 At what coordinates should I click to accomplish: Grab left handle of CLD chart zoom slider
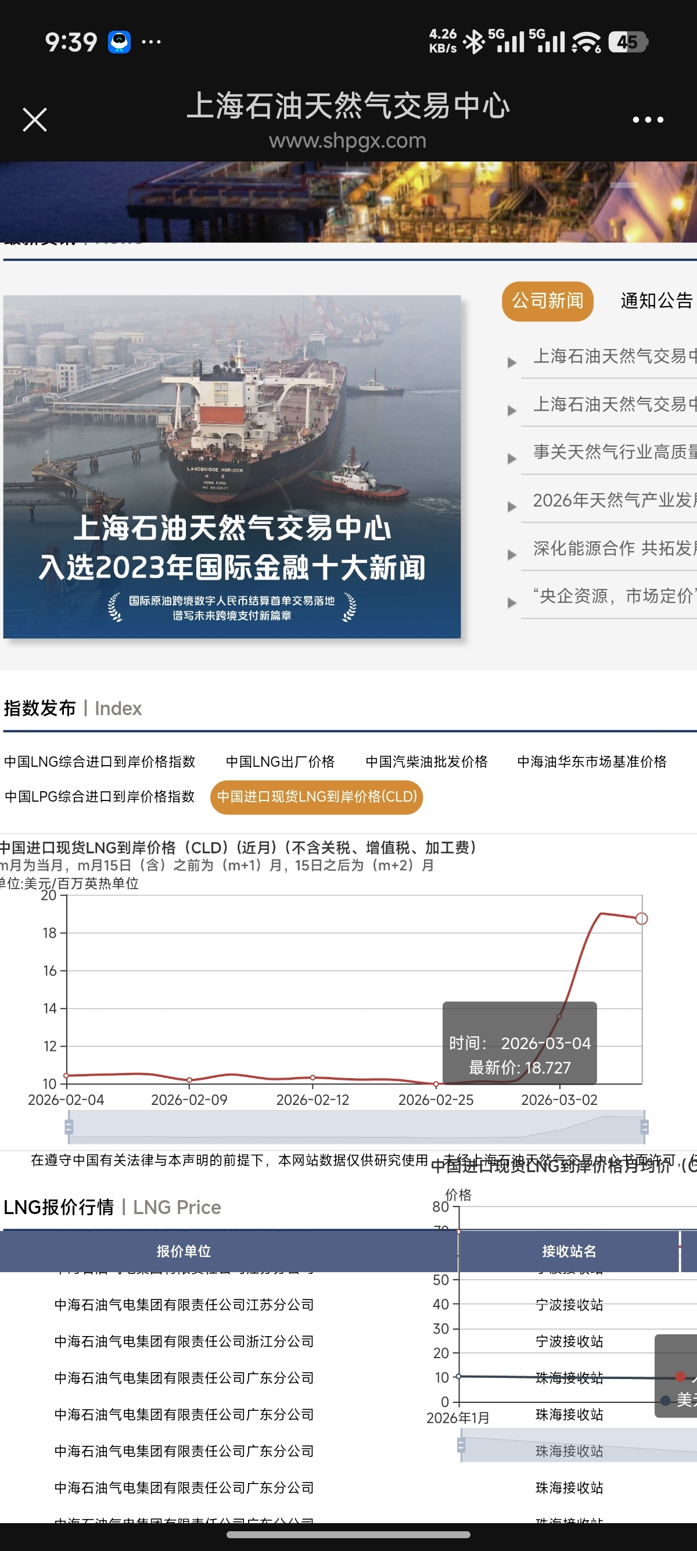coord(69,1126)
